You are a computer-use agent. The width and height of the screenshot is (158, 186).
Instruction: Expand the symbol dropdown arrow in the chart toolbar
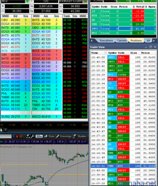pyautogui.click(x=13, y=136)
